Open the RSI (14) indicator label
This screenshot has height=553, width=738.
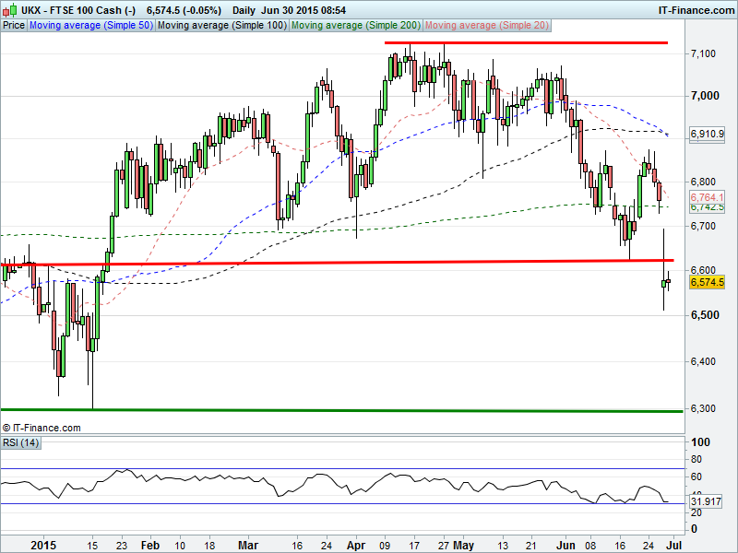[x=22, y=444]
